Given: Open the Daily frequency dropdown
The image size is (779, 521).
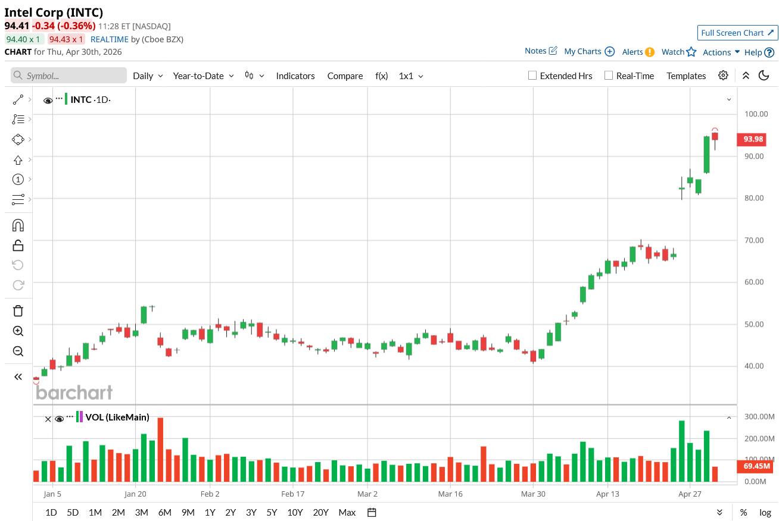Looking at the screenshot, I should pyautogui.click(x=148, y=76).
